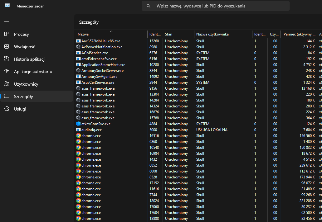Click Chrome icon of PID 16516 row
Viewport: 322px width, 222px height.
pyautogui.click(x=78, y=136)
